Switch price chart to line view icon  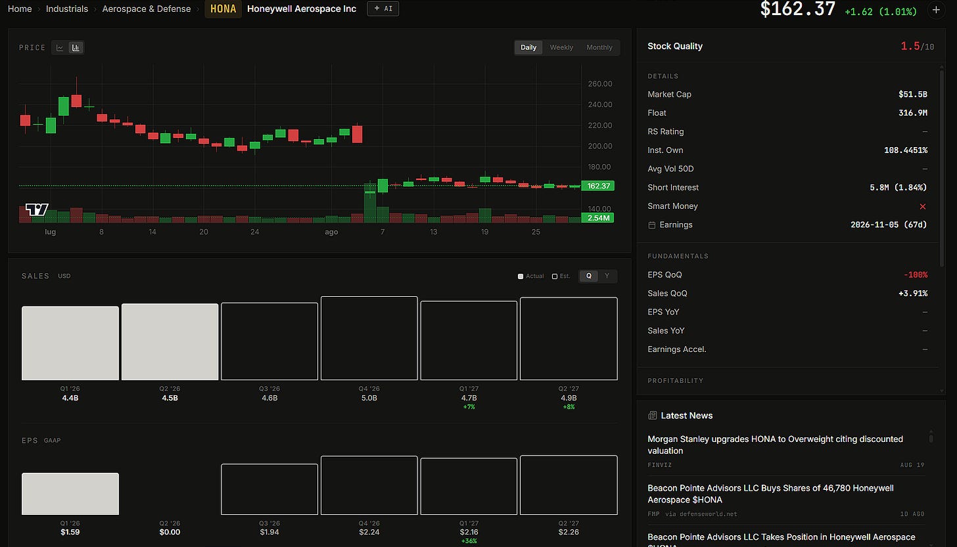pyautogui.click(x=60, y=47)
